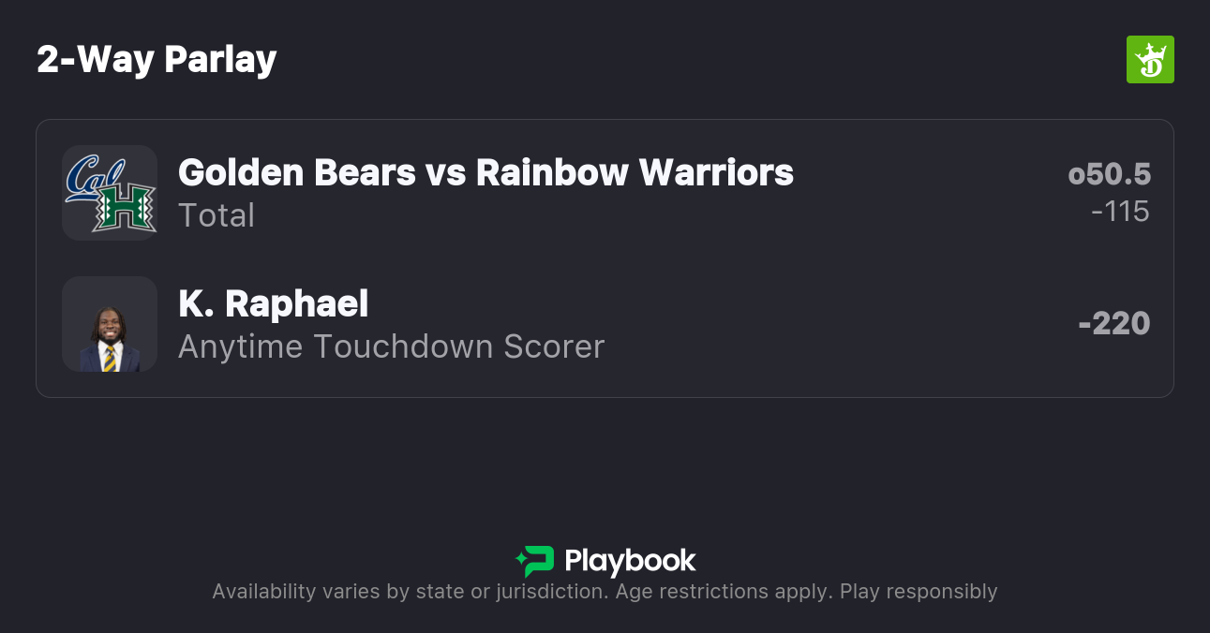Click 'Rainbow Warriors' in the matchup title
Image resolution: width=1210 pixels, height=633 pixels.
(x=635, y=172)
